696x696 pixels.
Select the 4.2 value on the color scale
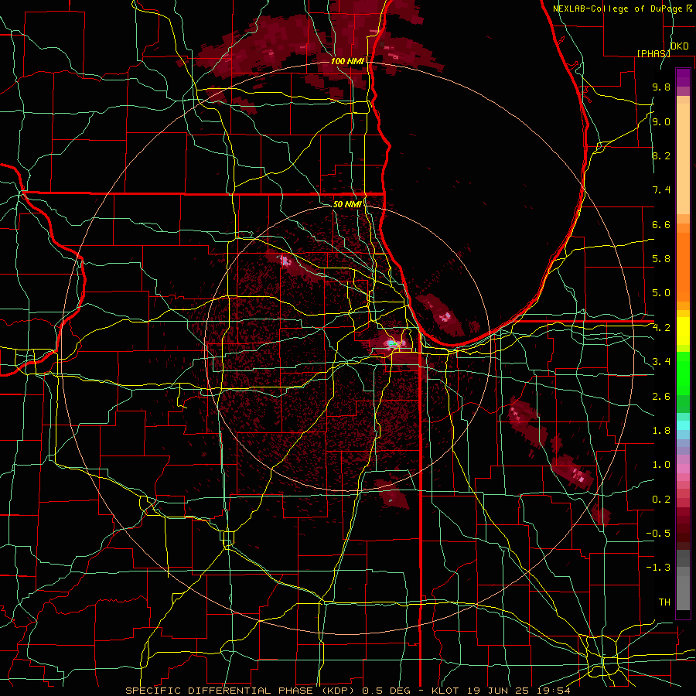(661, 328)
